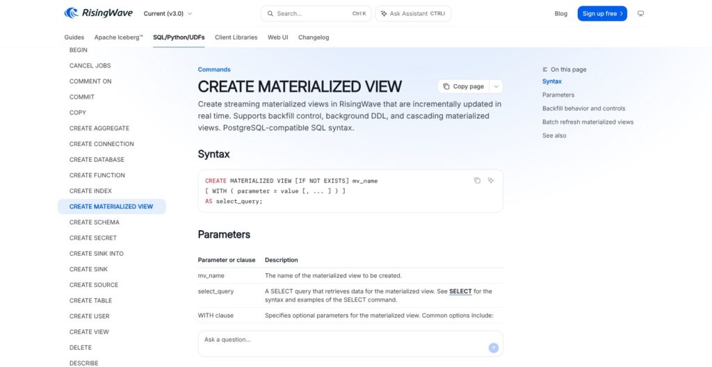Switch to the Apache Iceberg tab

tap(118, 38)
